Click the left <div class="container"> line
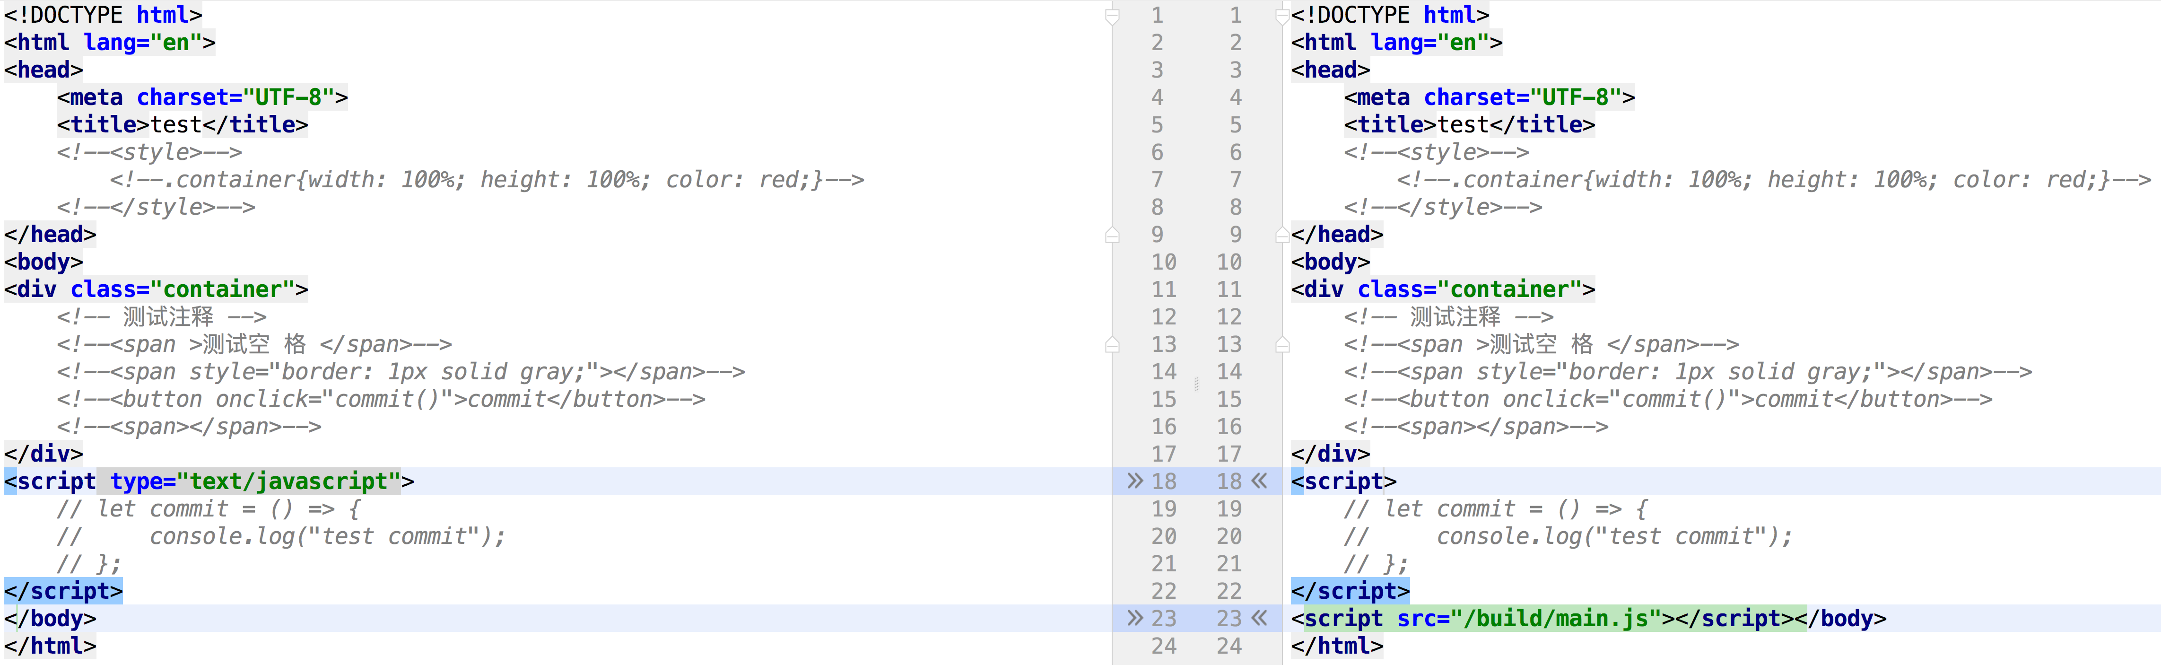Screen dimensions: 2161x665 pos(156,289)
